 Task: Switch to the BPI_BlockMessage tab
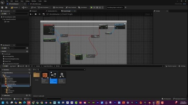(35, 4)
